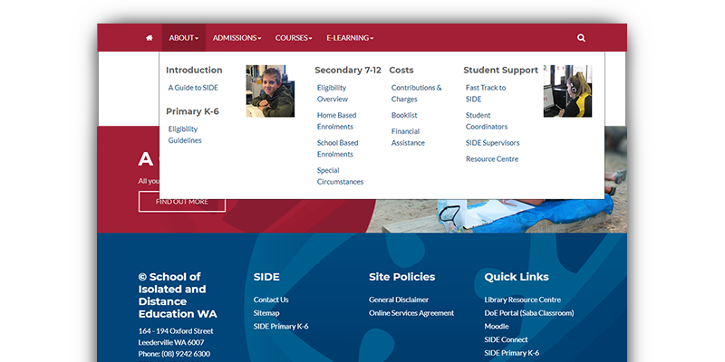Open SIDE Primary K-6 under SIDE column
Screen dimensions: 725x362
pyautogui.click(x=281, y=327)
